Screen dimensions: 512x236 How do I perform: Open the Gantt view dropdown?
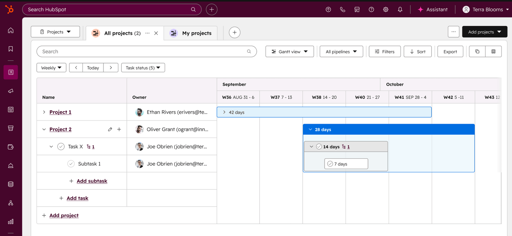tap(290, 52)
